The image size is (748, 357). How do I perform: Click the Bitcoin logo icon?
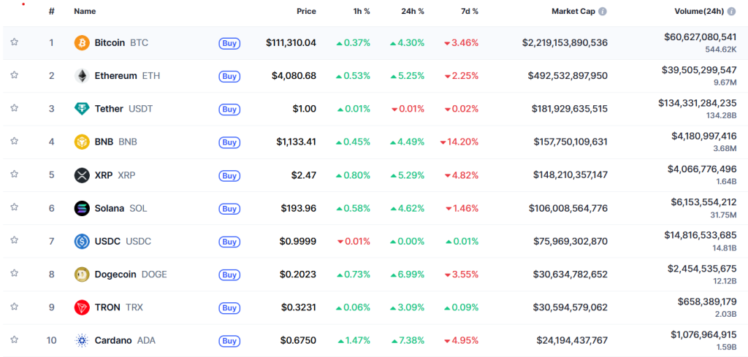(x=82, y=43)
